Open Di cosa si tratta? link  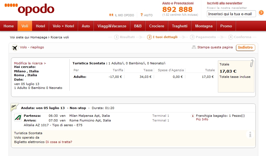59,142
